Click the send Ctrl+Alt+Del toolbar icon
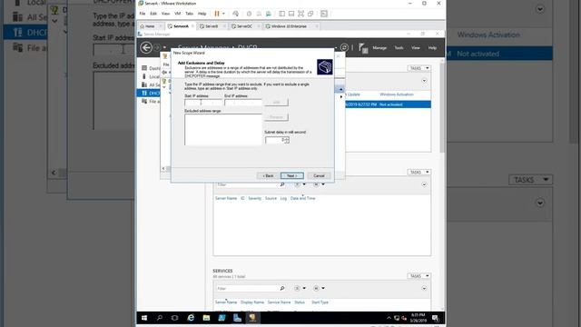The width and height of the screenshot is (581, 327). tap(236, 14)
